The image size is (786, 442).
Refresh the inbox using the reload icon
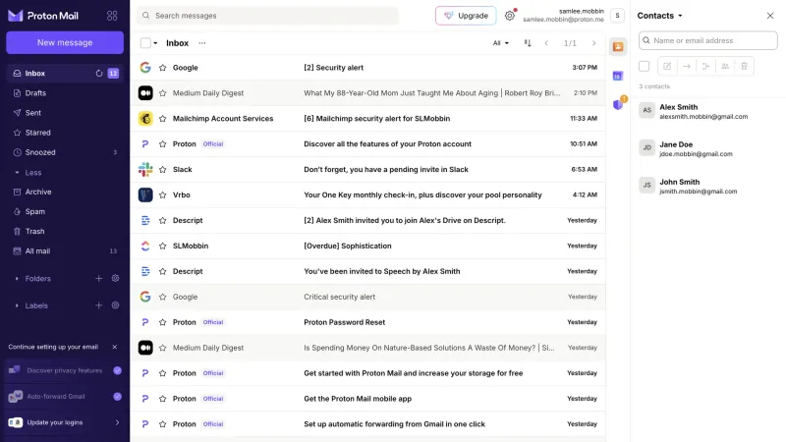pyautogui.click(x=99, y=73)
